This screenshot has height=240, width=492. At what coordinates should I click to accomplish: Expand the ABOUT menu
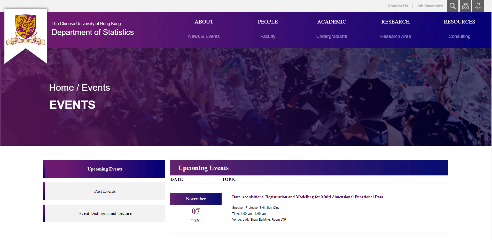click(x=204, y=22)
